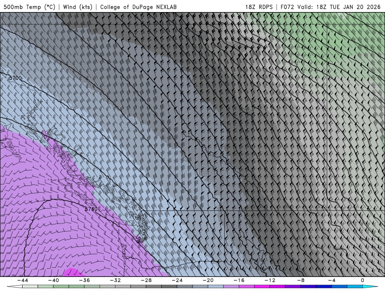Click the -16 colorbar tick label
The height and width of the screenshot is (289, 385).
click(239, 280)
